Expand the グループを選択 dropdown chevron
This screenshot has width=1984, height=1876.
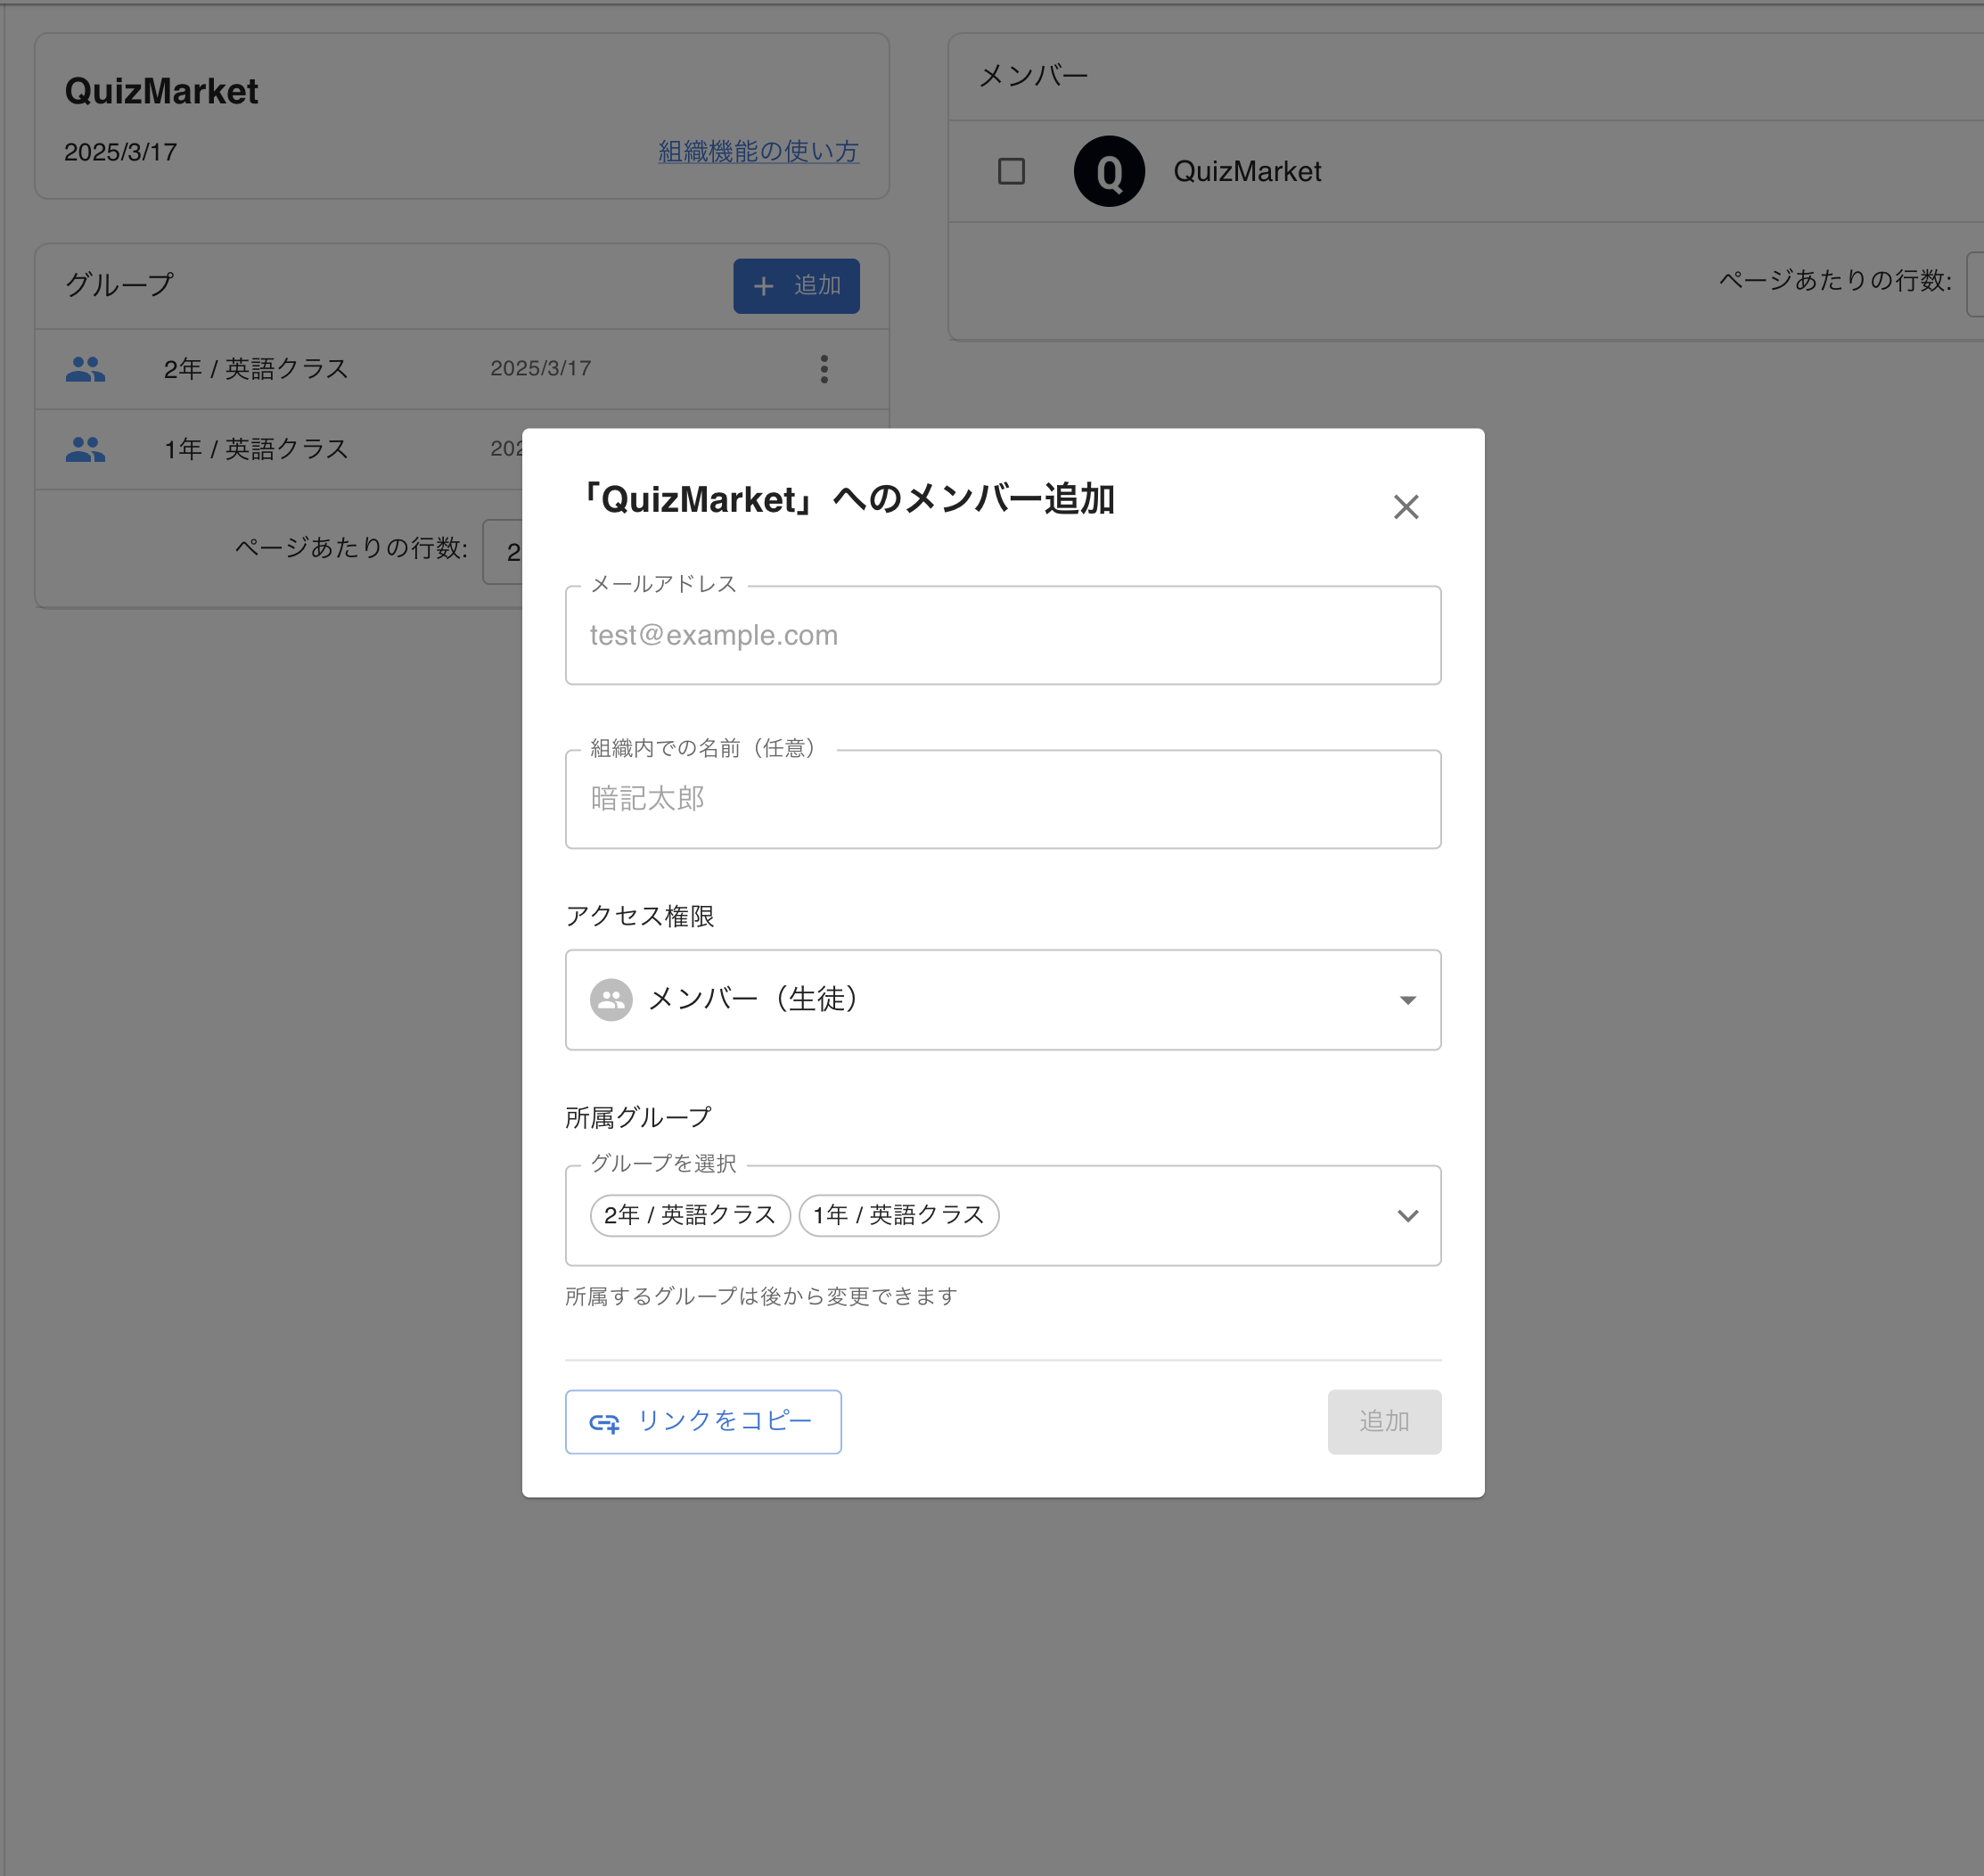[1408, 1216]
